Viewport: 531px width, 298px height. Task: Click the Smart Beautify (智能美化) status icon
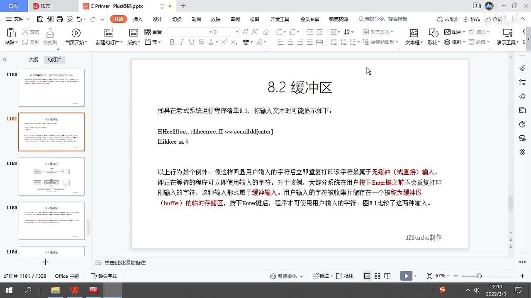(x=273, y=276)
